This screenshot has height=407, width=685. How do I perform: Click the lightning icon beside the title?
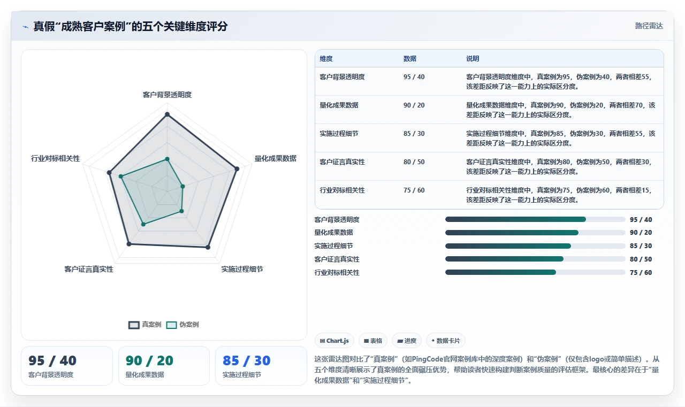[25, 27]
